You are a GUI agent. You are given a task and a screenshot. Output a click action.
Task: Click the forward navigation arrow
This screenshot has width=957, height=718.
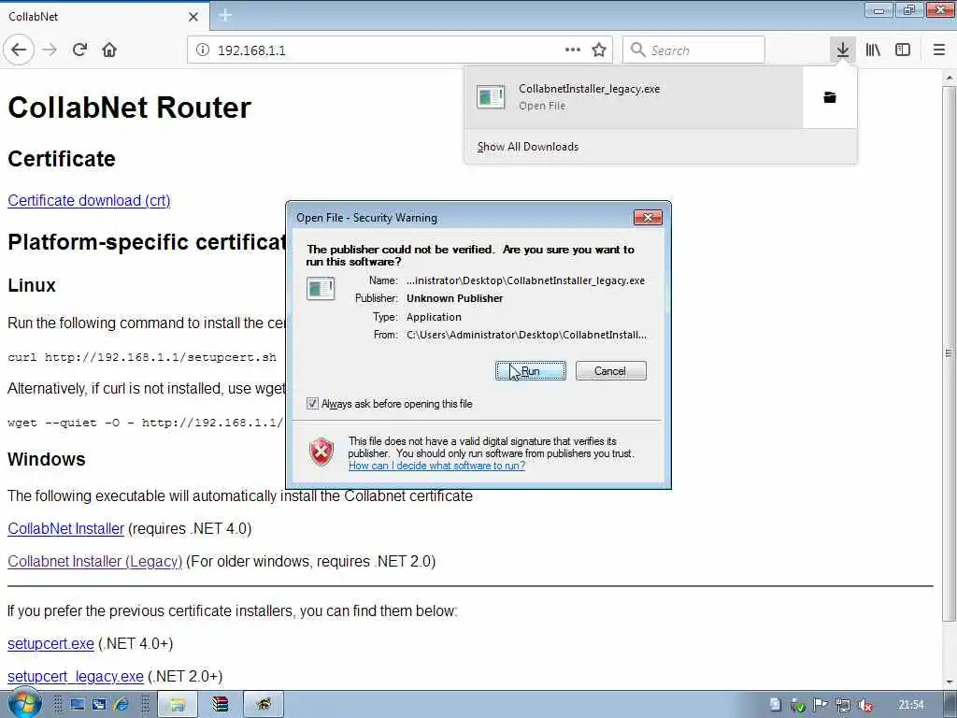tap(50, 50)
